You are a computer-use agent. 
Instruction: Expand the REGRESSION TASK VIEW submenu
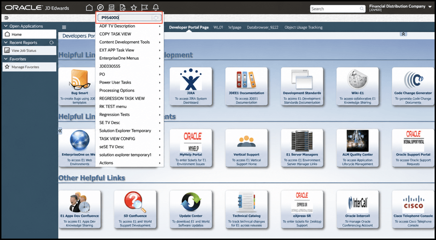coord(130,98)
